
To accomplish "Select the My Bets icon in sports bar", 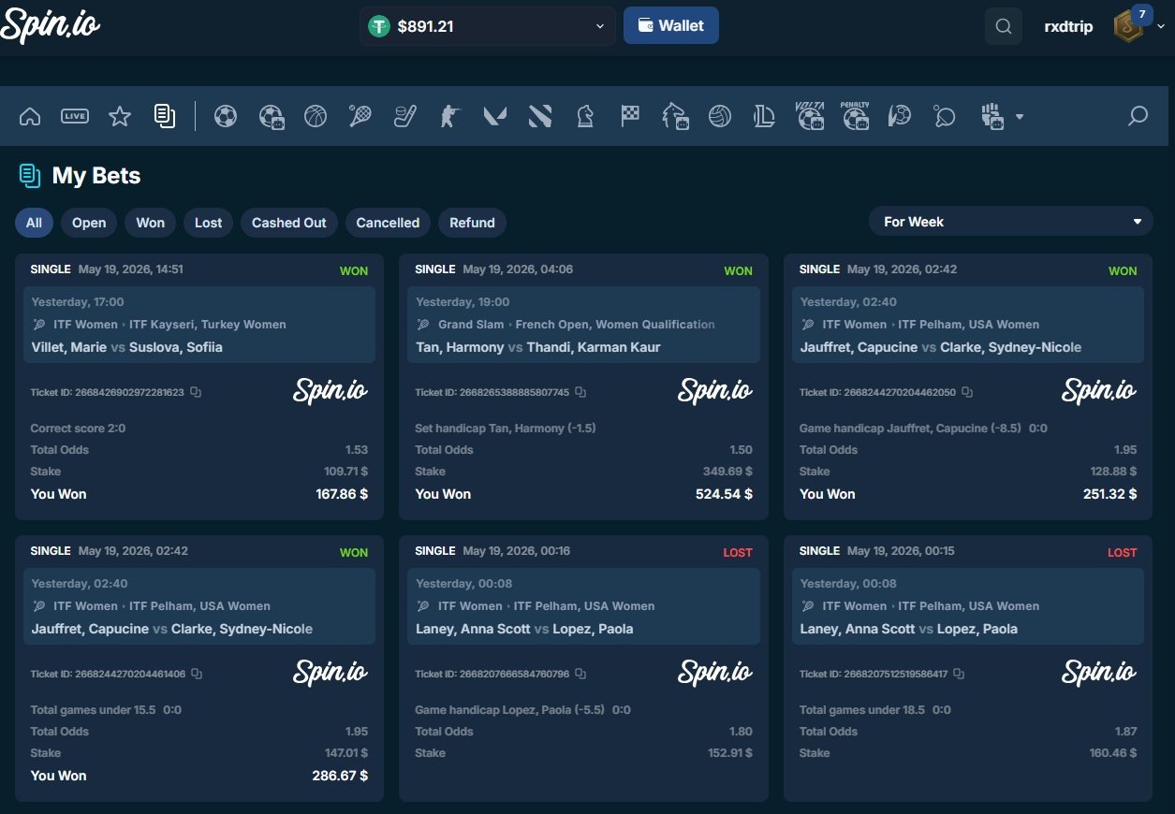I will pyautogui.click(x=165, y=116).
